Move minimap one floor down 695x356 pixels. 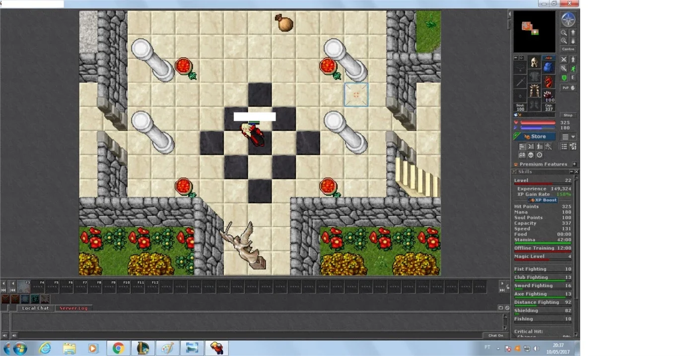click(x=573, y=41)
